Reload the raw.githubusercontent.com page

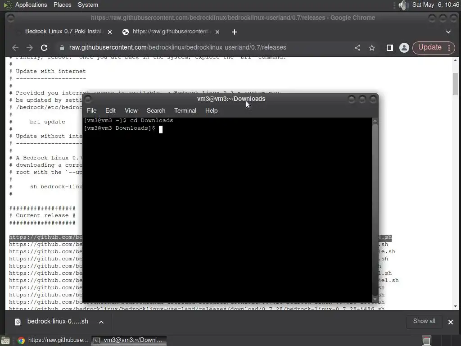coord(44,48)
